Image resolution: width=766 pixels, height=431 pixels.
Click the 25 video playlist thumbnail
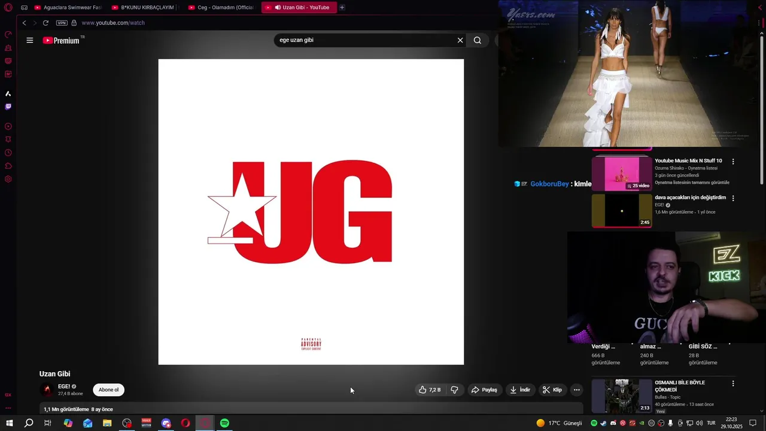(622, 174)
